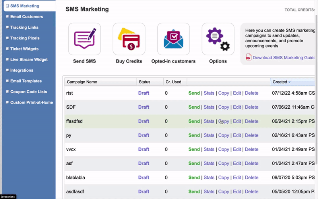This screenshot has width=318, height=199.
Task: Copy the ffasdfsd campaign
Action: 223,121
